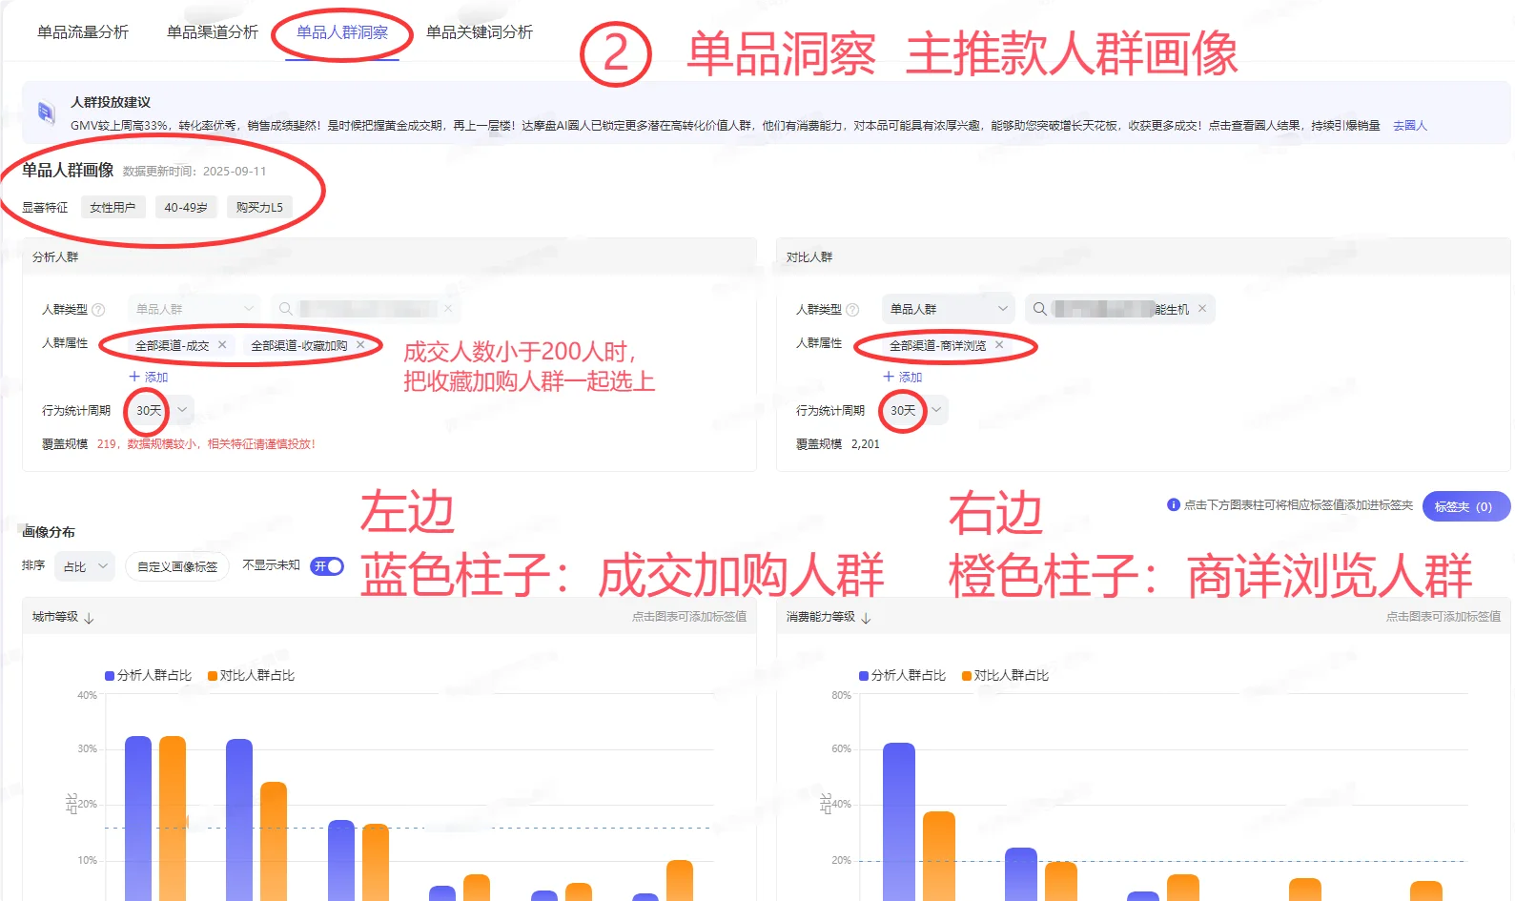Viewport: 1515px width, 901px height.
Task: Click the 自定义画像标签 button
Action: 177,566
